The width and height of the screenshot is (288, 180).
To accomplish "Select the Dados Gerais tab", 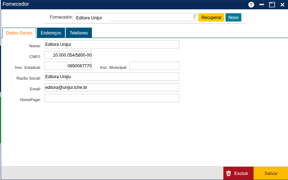I will 19,33.
